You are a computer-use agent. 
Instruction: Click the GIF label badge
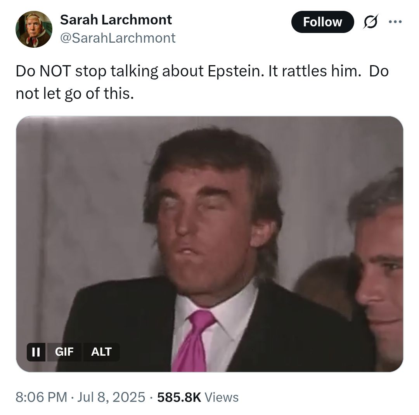(64, 352)
